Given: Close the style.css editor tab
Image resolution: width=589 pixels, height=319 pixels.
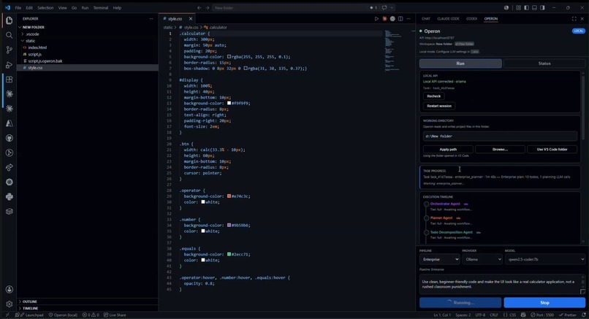Looking at the screenshot, I should tap(191, 18).
